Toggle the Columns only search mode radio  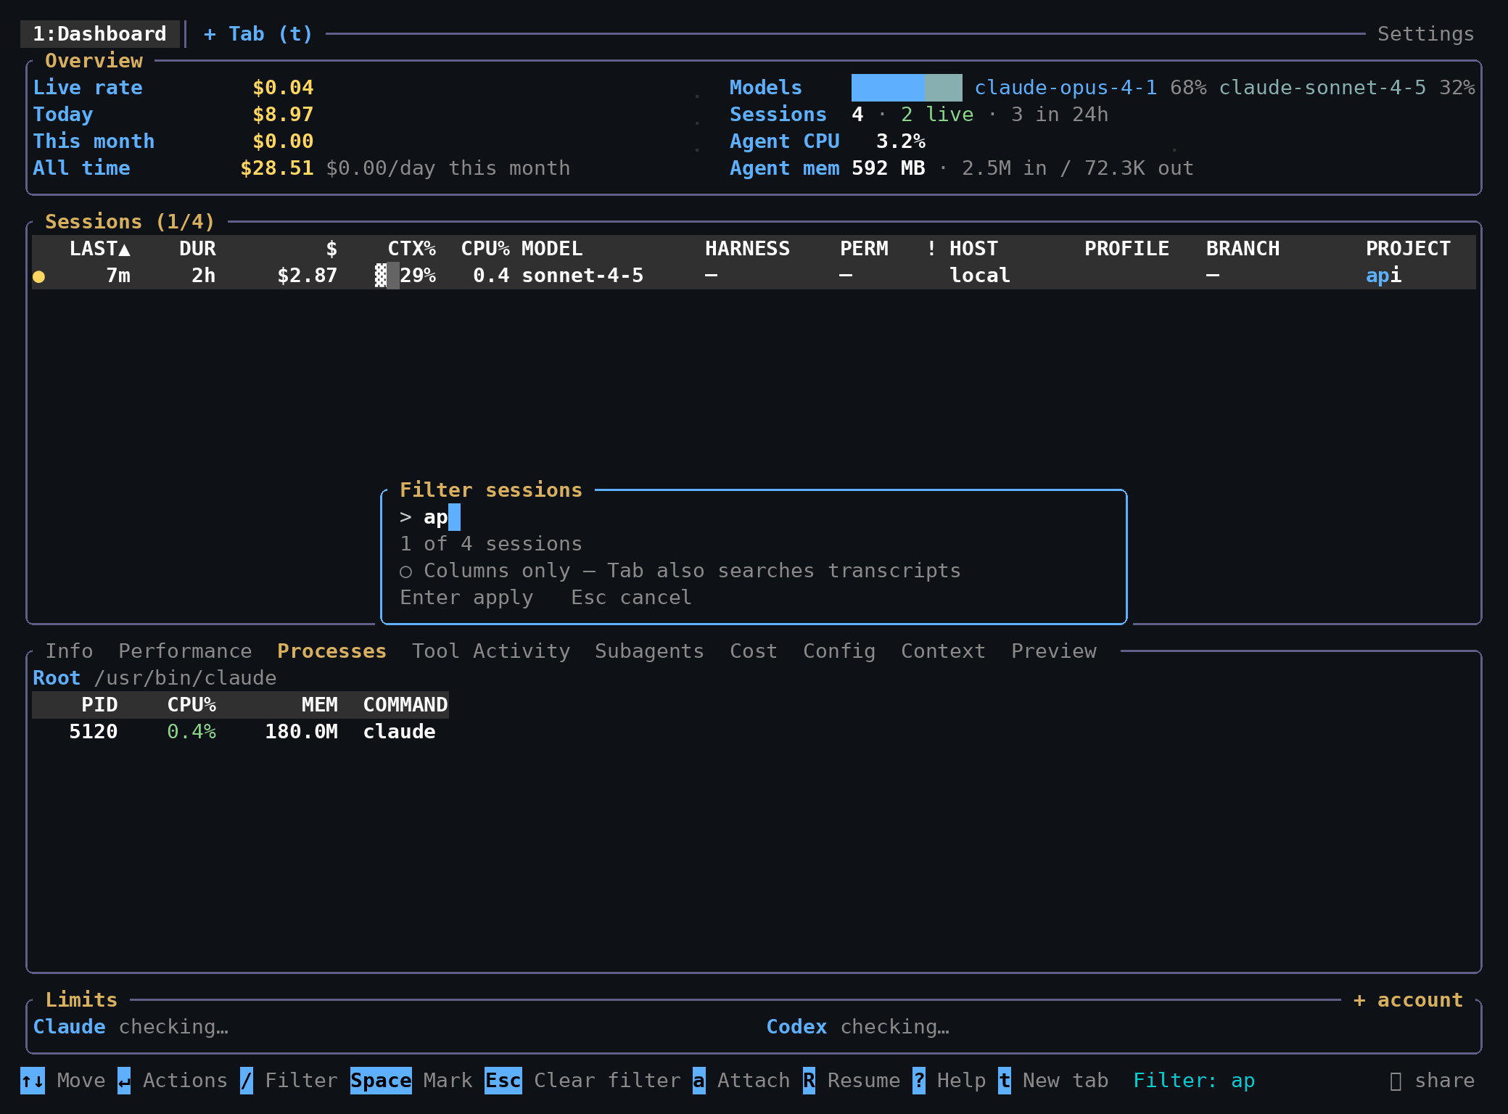[x=405, y=572]
